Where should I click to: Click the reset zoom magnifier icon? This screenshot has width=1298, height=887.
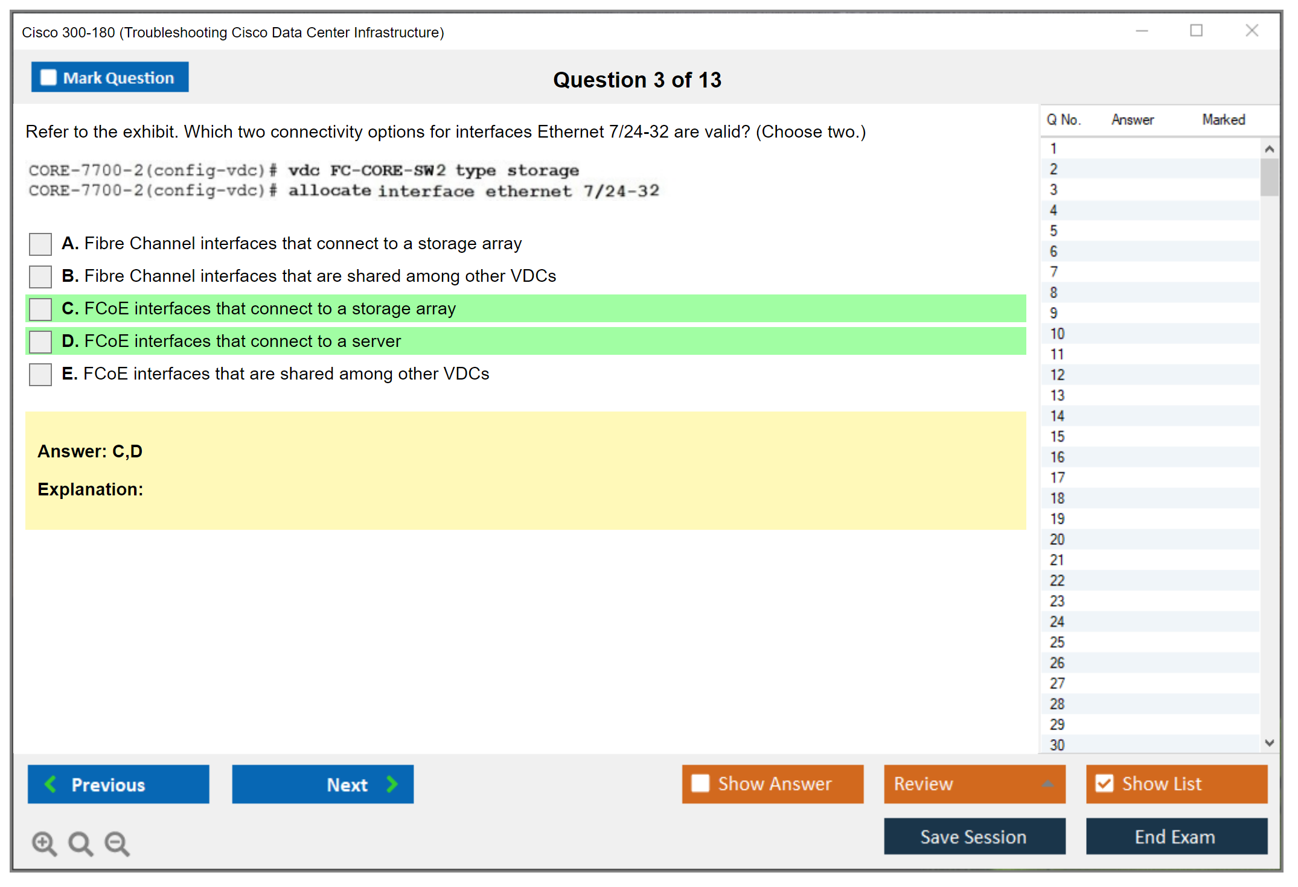click(80, 843)
